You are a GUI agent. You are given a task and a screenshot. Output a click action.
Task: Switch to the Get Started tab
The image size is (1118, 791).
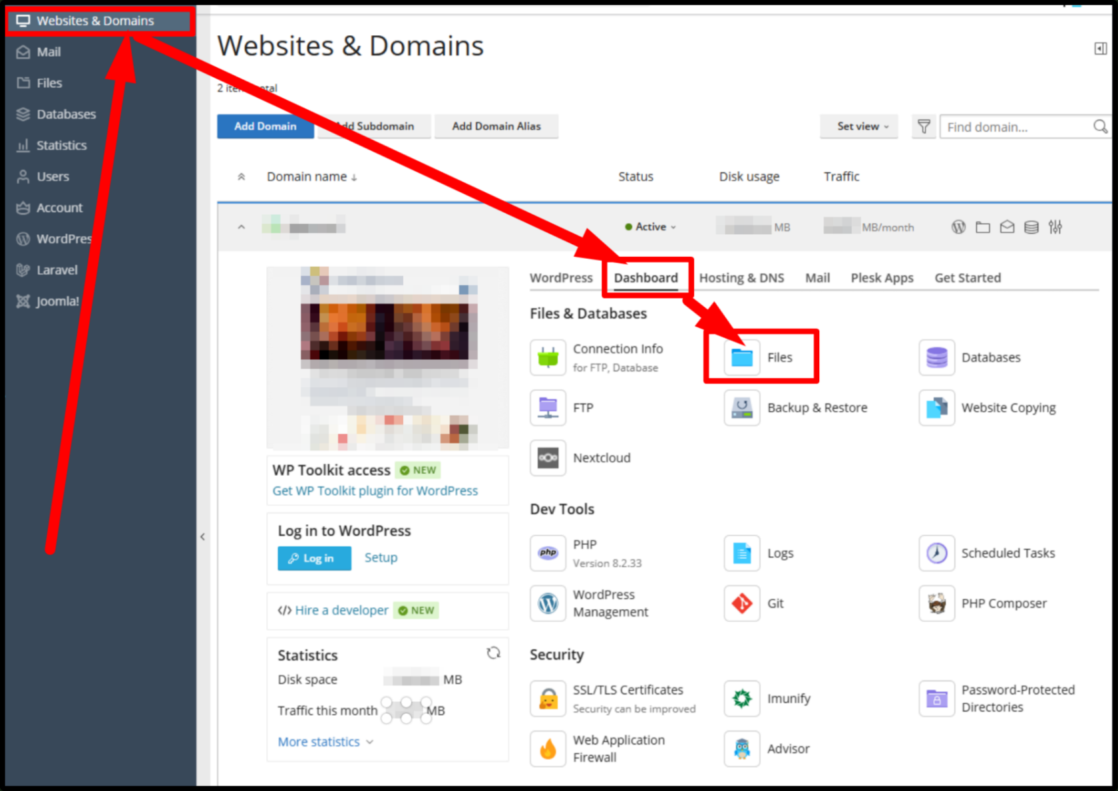[x=968, y=278]
